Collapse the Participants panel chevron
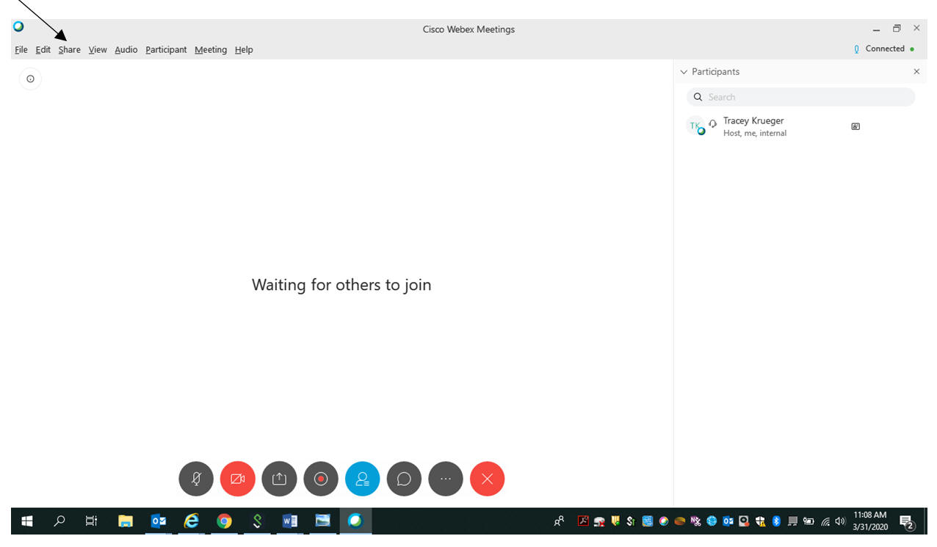The width and height of the screenshot is (937, 547). [684, 72]
